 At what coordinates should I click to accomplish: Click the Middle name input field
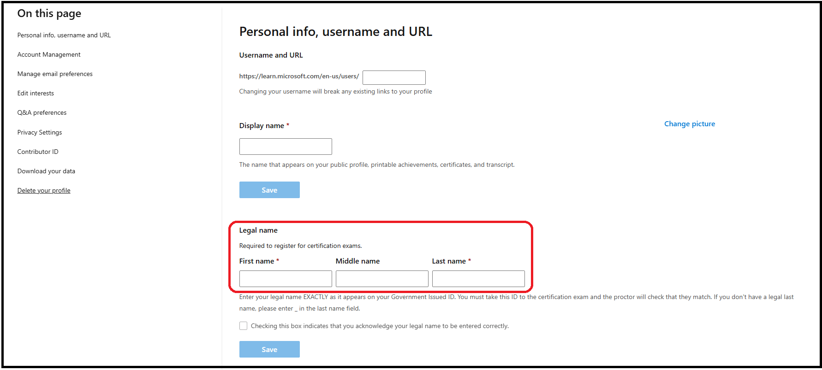tap(382, 279)
